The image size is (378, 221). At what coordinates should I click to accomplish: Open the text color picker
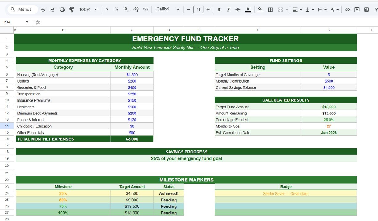[x=248, y=10]
